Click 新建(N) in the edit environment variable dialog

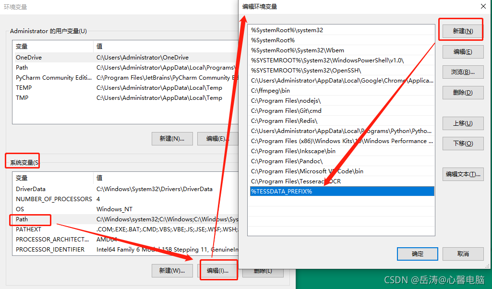(x=463, y=31)
